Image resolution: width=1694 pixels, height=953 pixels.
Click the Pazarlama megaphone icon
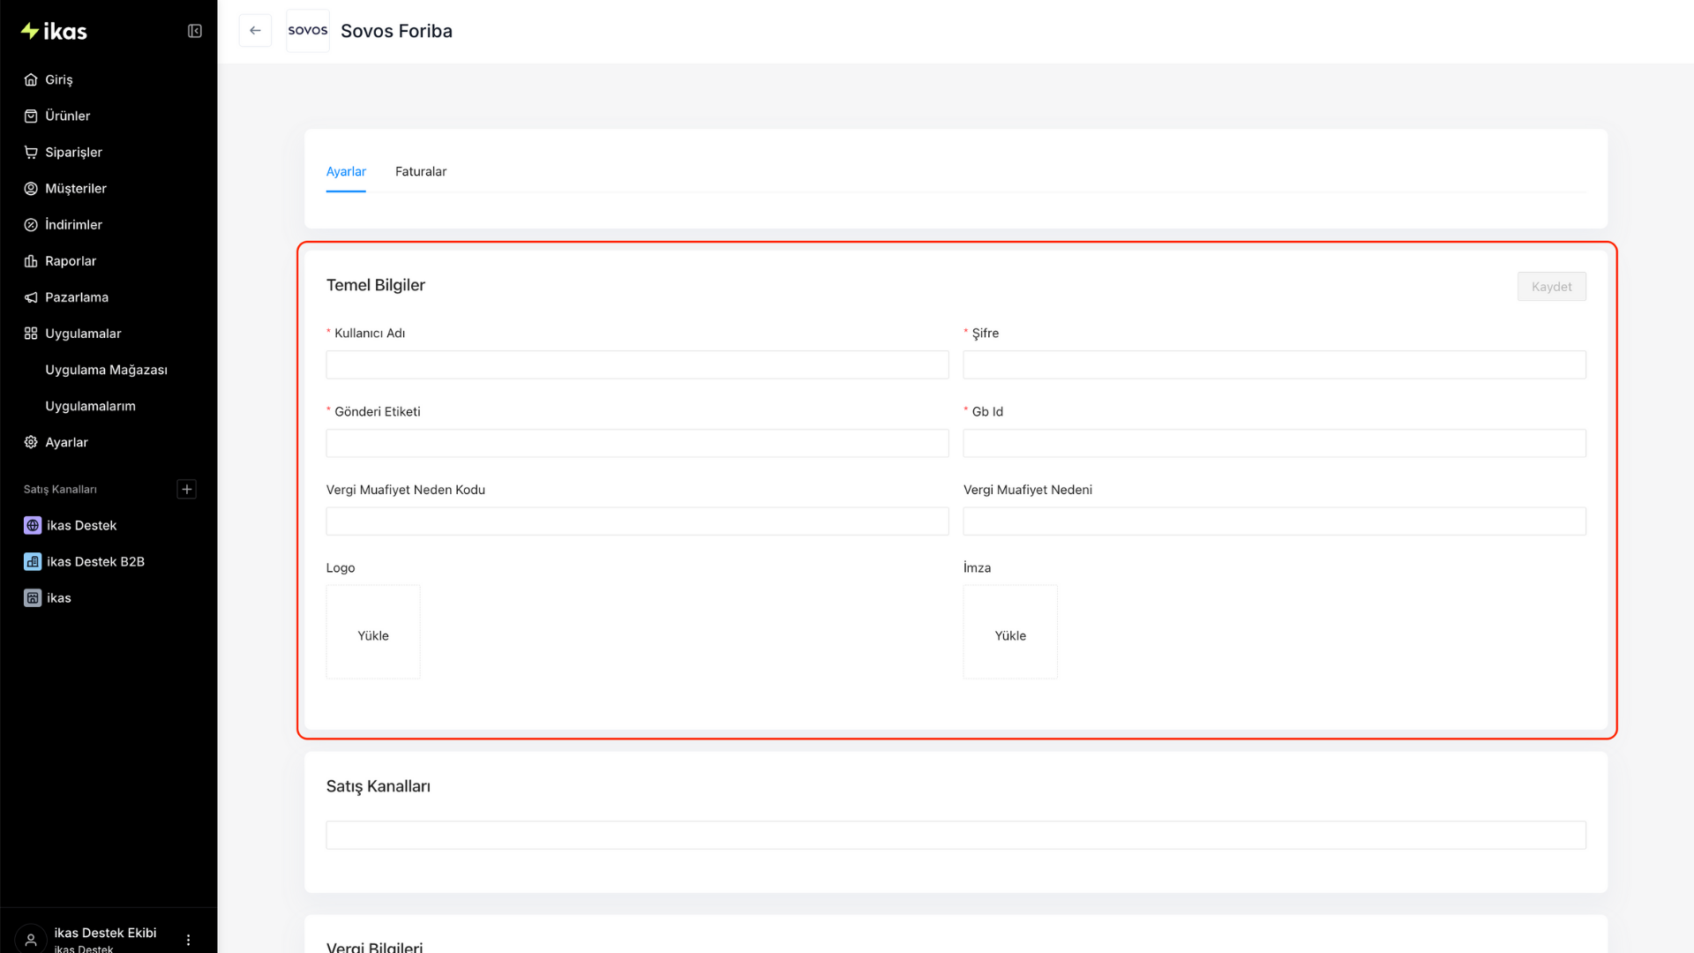pos(31,296)
